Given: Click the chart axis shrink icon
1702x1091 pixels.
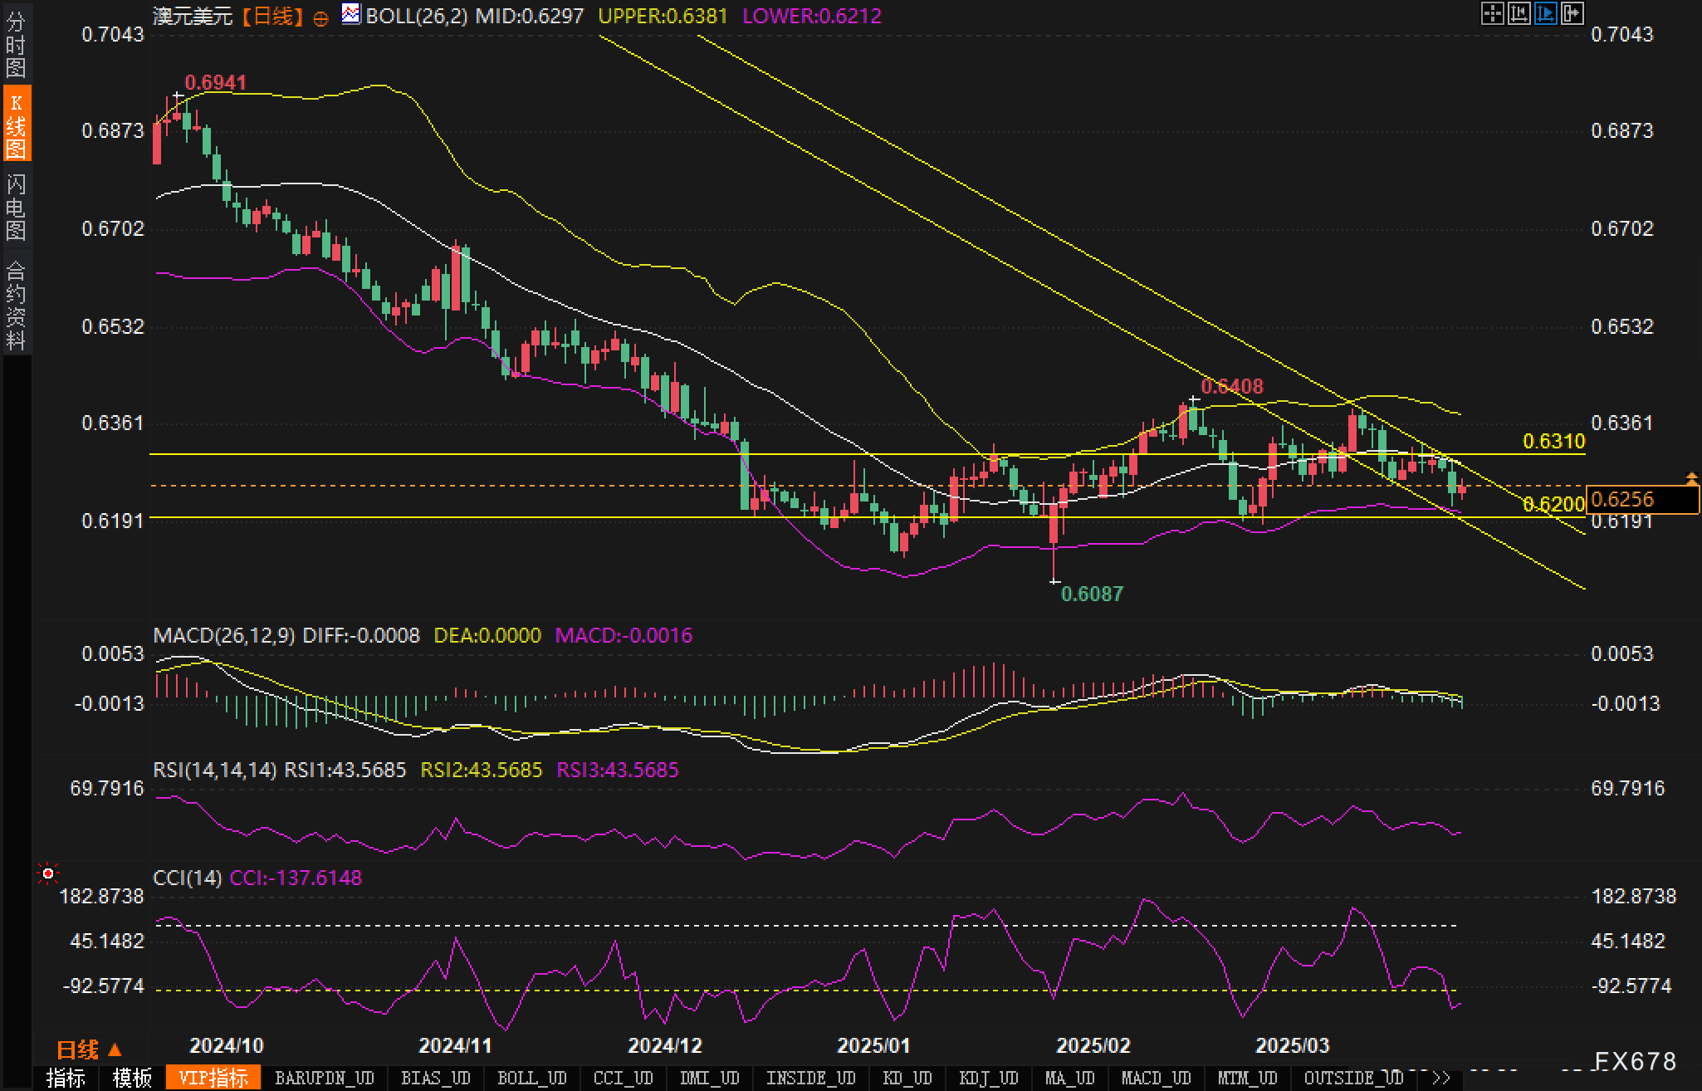Looking at the screenshot, I should (x=1519, y=13).
